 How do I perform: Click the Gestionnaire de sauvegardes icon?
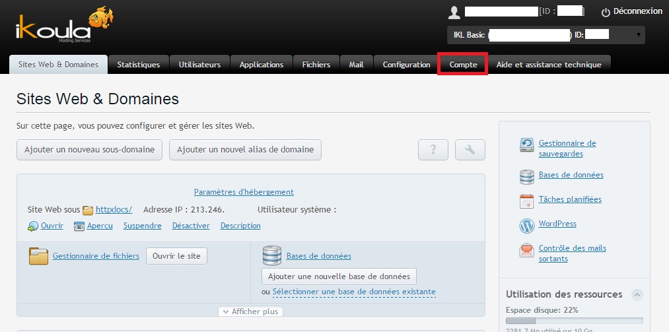[x=526, y=146]
